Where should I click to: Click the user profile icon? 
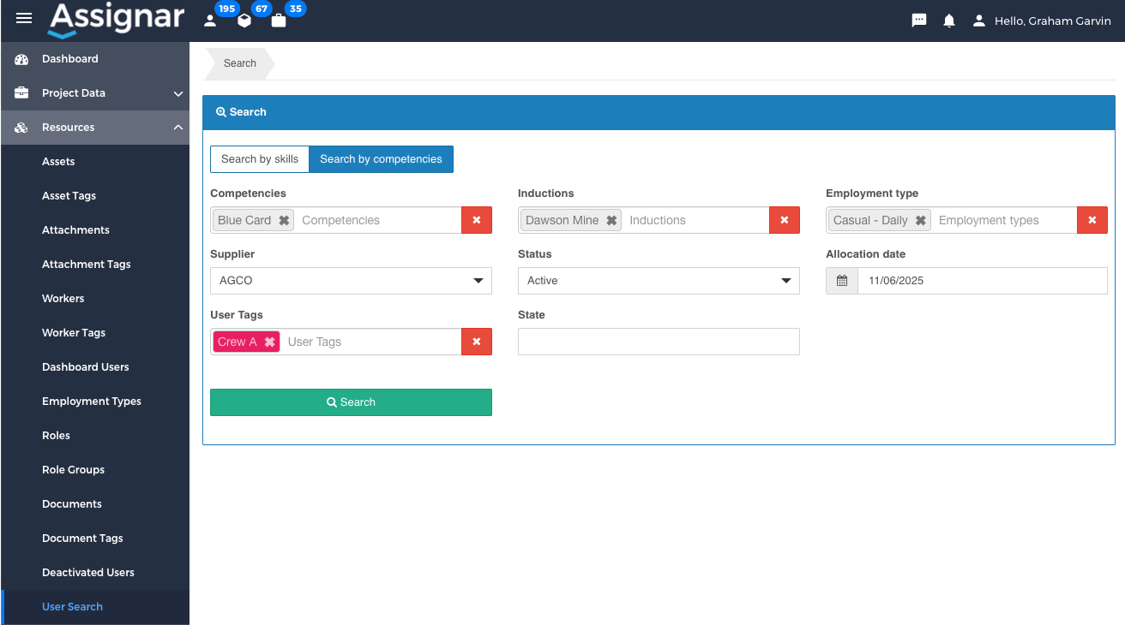(979, 21)
